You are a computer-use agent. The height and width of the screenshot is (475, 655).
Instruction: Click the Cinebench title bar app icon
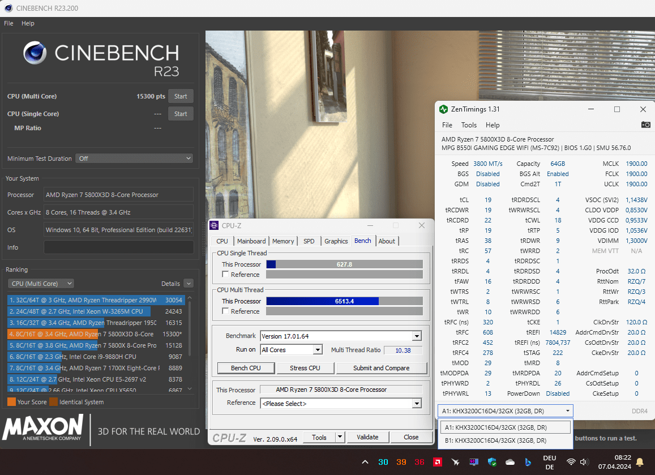point(8,8)
